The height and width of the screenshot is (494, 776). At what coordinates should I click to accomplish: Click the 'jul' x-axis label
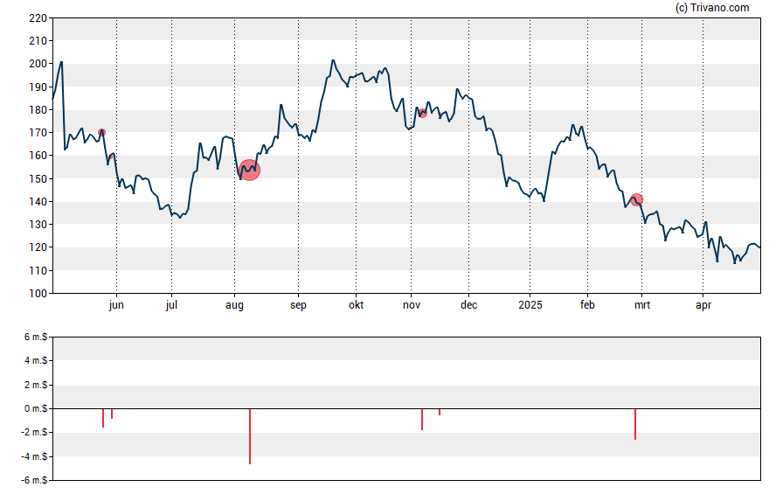coord(171,305)
